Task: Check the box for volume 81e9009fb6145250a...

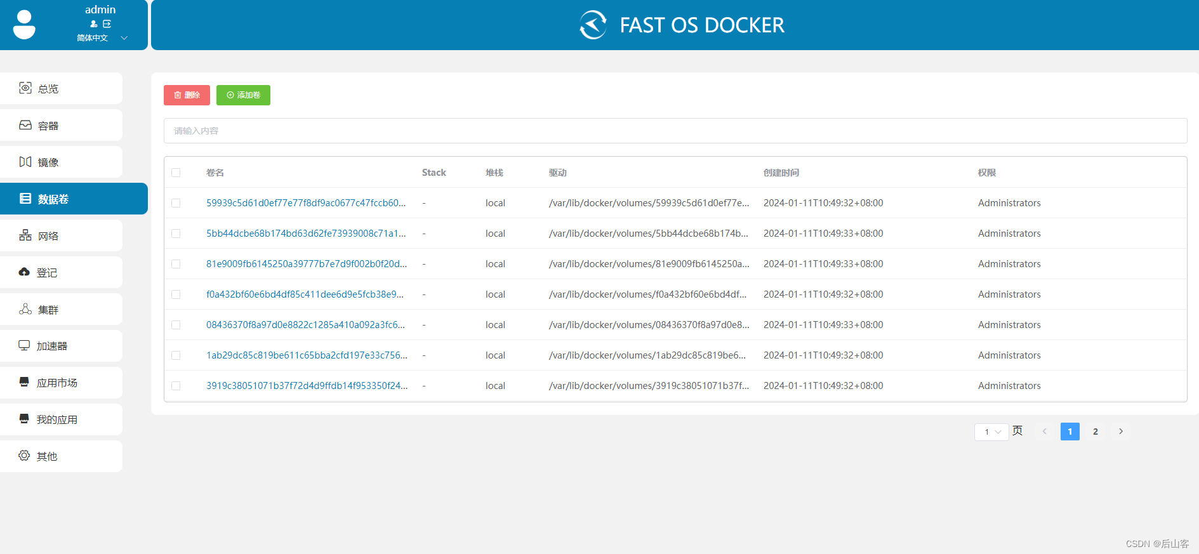Action: (176, 264)
